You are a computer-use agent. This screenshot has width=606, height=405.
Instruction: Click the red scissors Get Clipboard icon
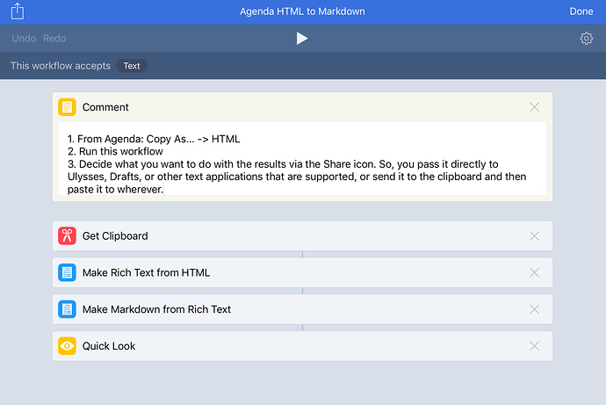(x=67, y=235)
